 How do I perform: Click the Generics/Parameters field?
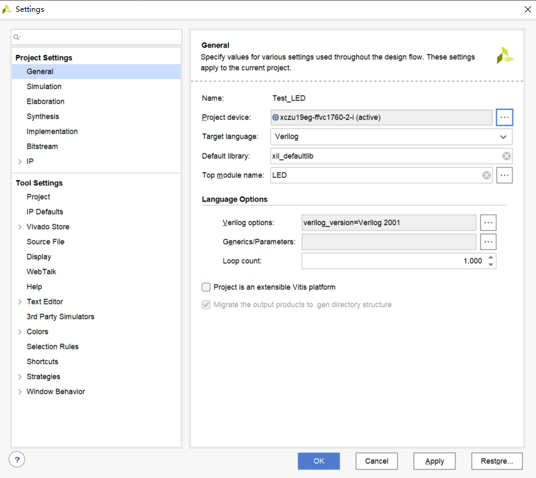pos(389,241)
